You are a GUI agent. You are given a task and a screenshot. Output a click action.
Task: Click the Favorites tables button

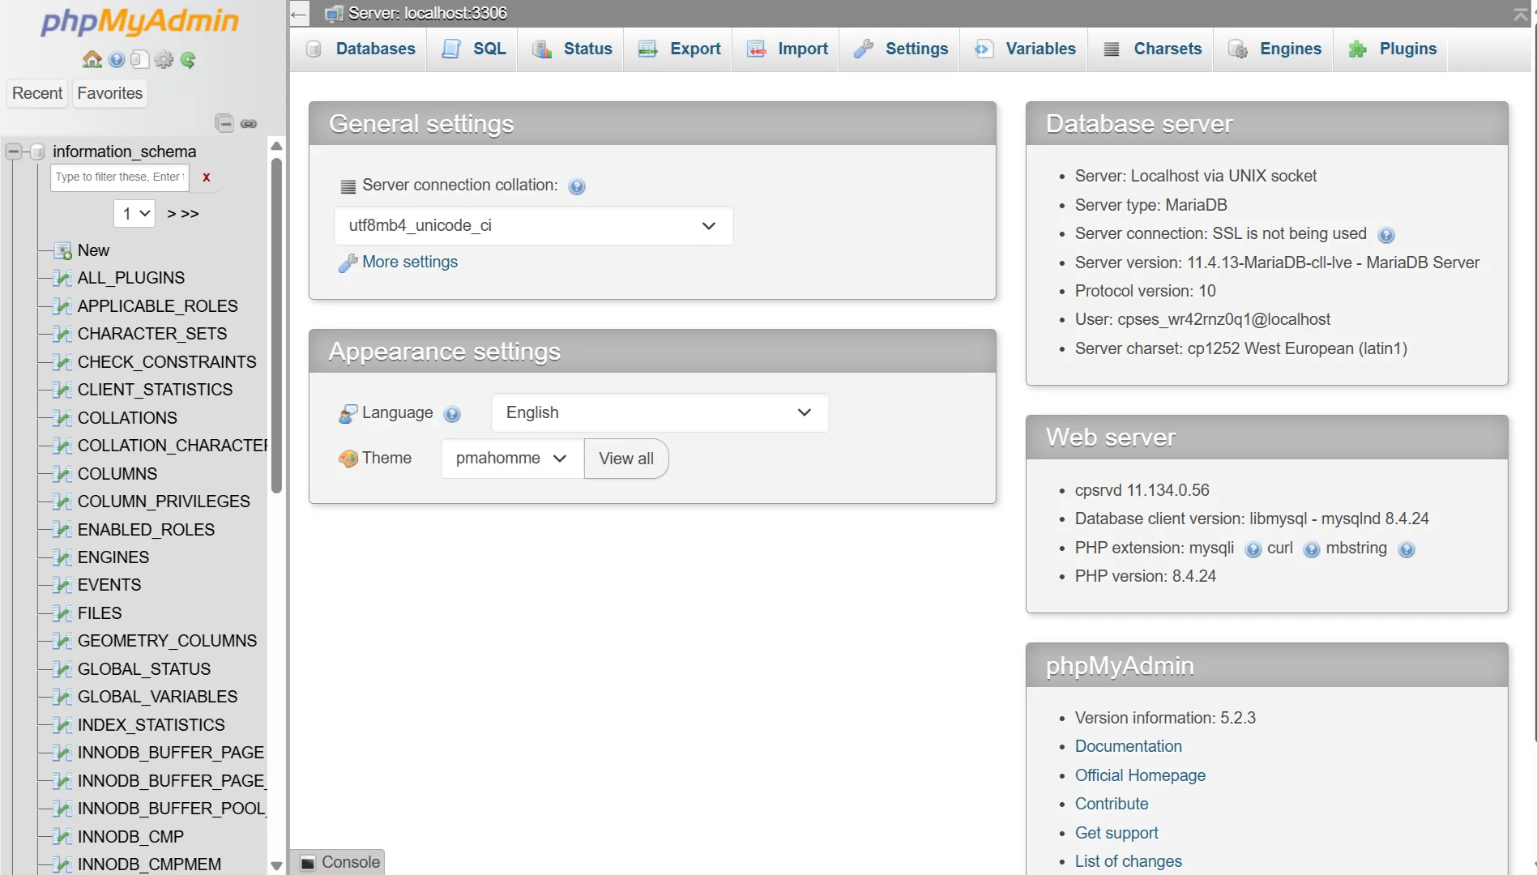110,93
